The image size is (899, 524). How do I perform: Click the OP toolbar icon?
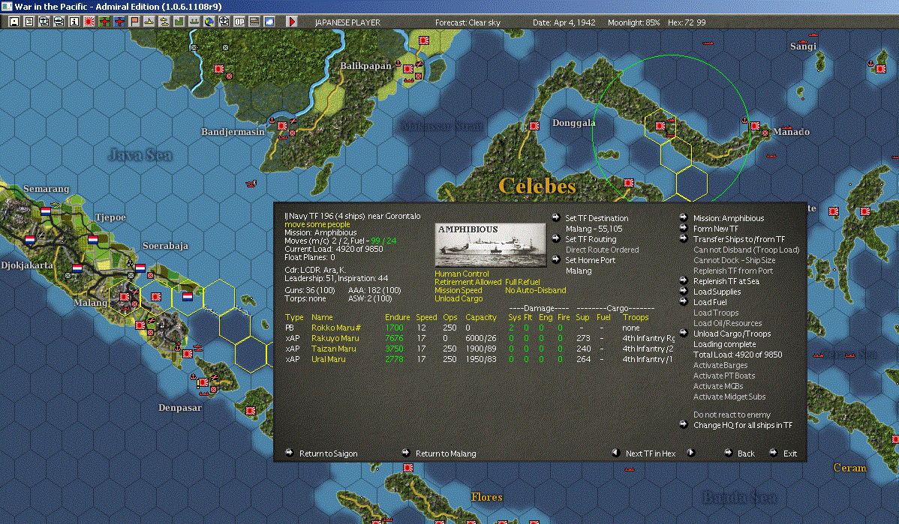(239, 22)
